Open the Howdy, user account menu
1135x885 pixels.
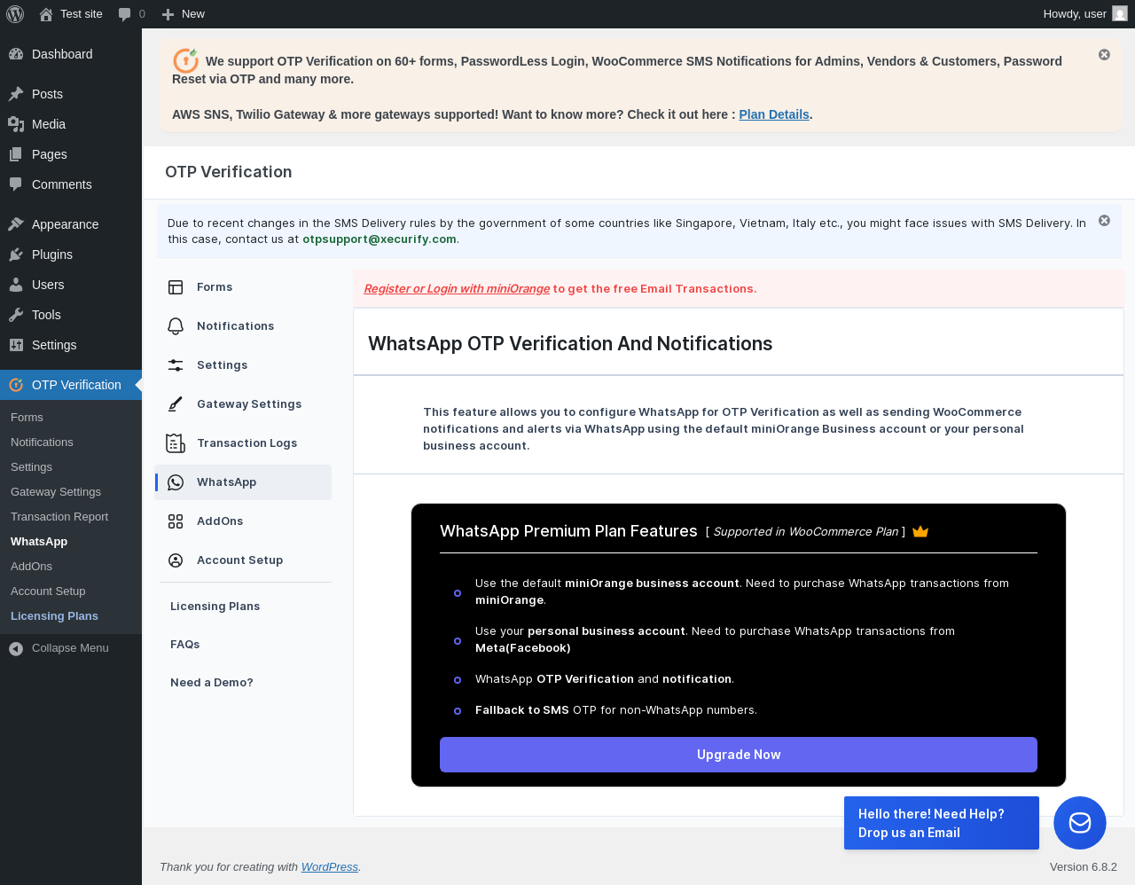coord(1085,14)
